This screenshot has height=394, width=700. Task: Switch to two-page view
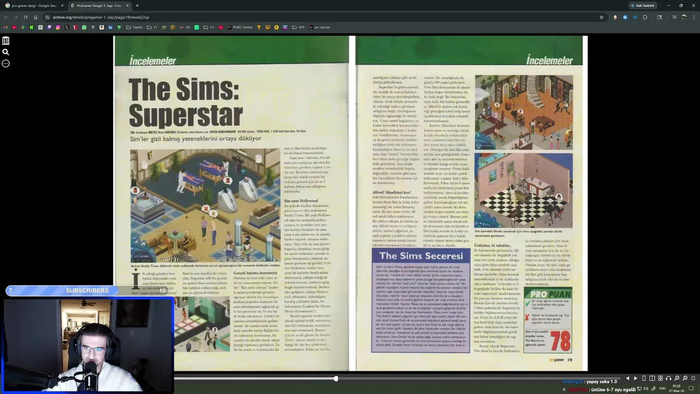coord(652,378)
